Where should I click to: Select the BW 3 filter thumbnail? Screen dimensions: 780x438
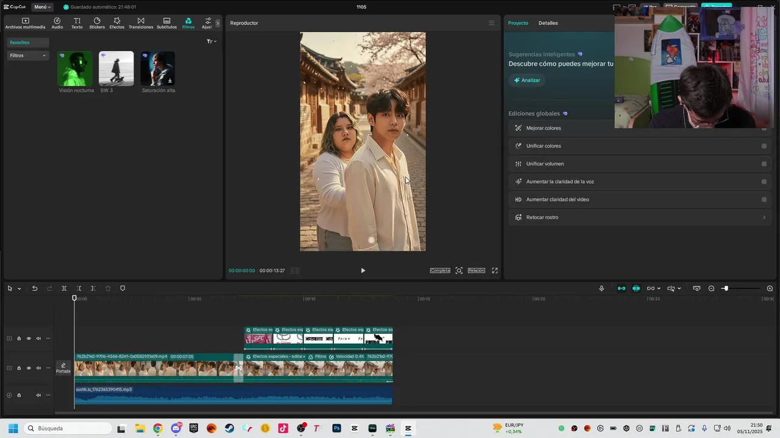(116, 68)
